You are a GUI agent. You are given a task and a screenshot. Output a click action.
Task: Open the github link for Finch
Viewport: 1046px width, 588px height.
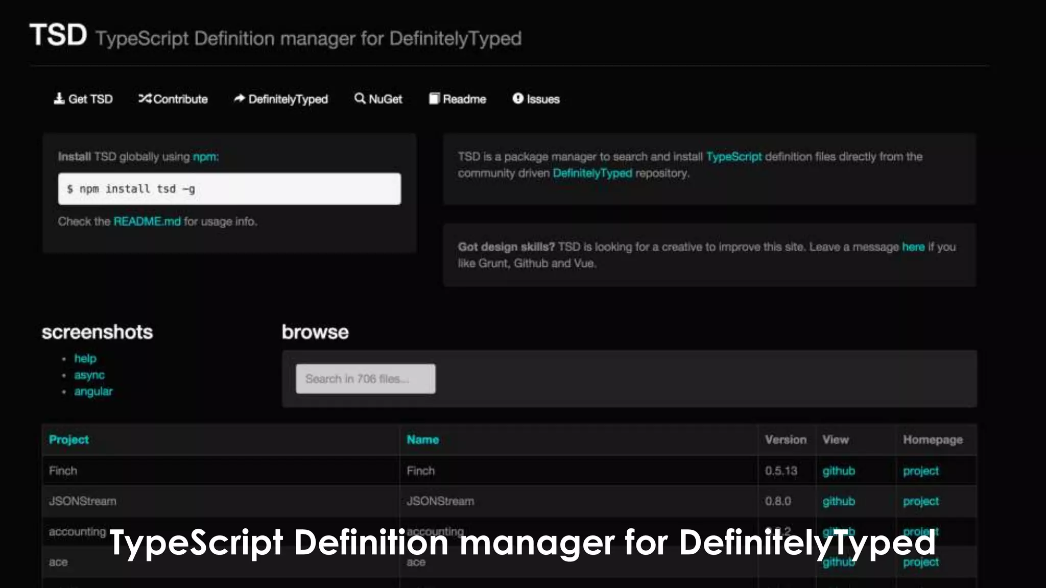pos(838,471)
